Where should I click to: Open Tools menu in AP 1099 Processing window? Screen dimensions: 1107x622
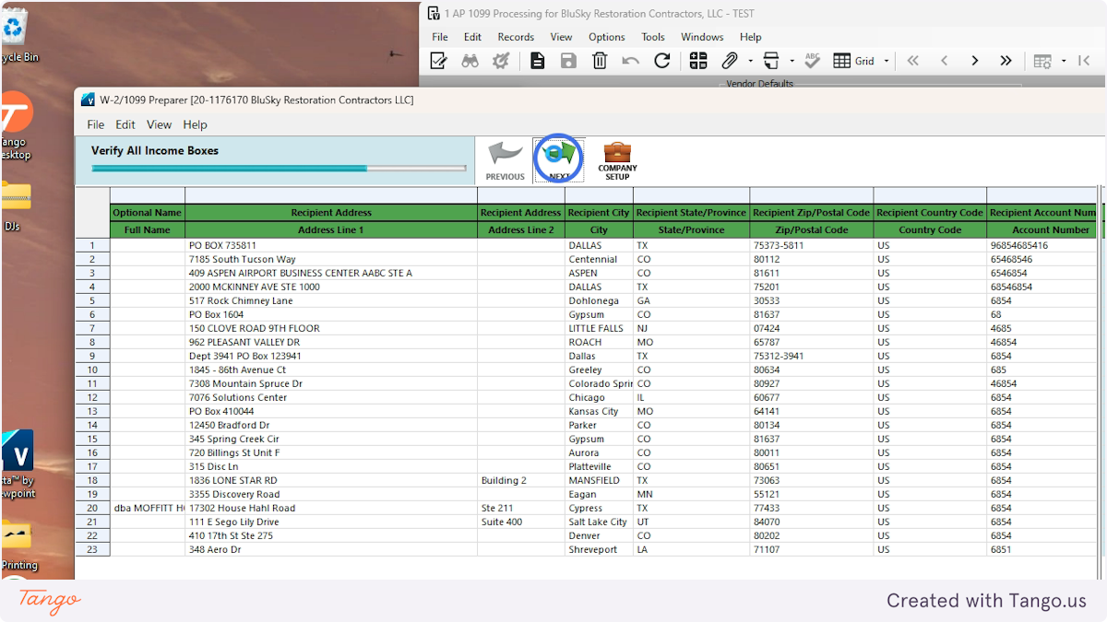[x=653, y=37]
